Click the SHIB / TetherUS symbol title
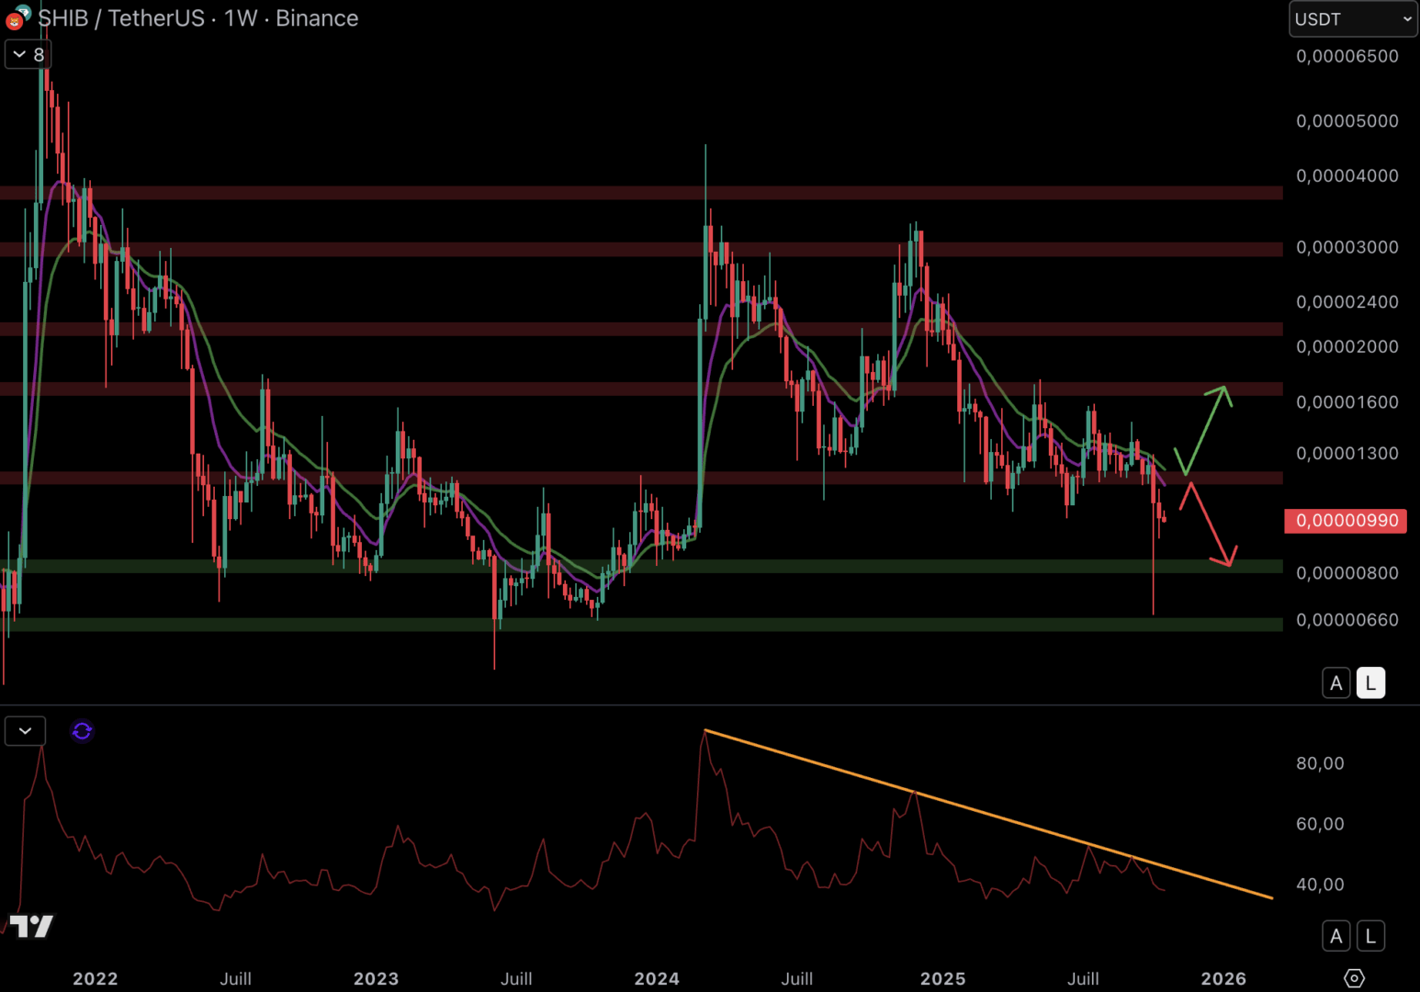 (x=197, y=18)
